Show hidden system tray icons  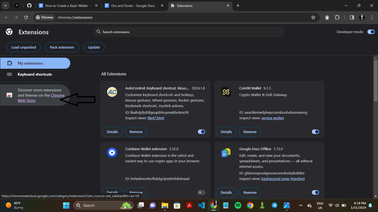[x=301, y=205]
